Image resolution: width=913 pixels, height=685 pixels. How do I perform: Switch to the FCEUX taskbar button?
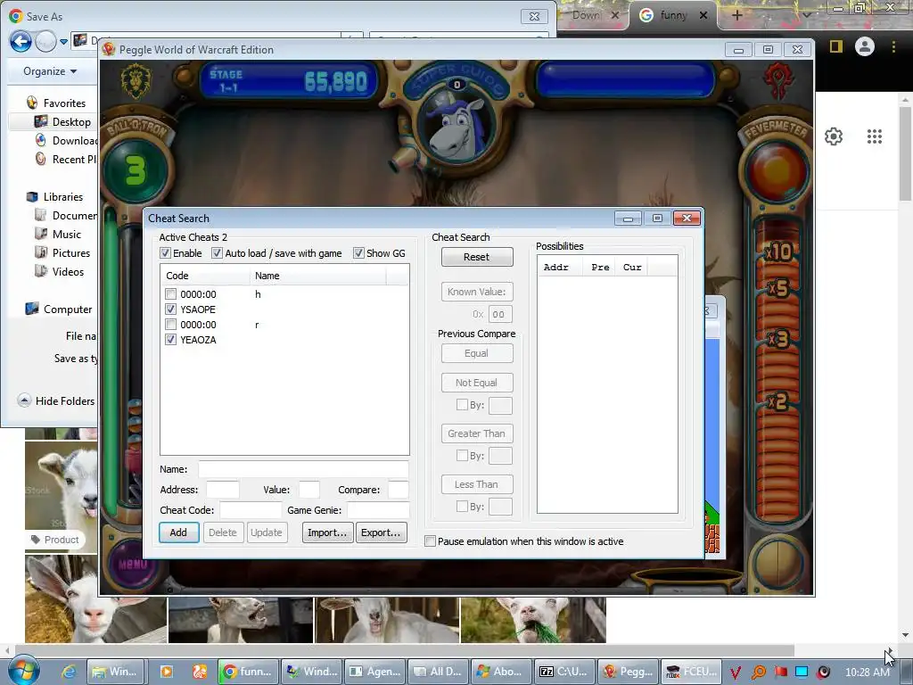point(692,672)
